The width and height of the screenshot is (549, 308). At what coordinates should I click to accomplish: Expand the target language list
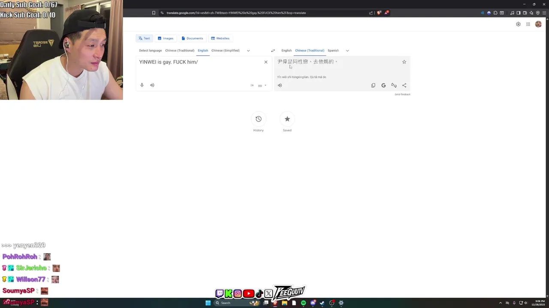tap(347, 50)
